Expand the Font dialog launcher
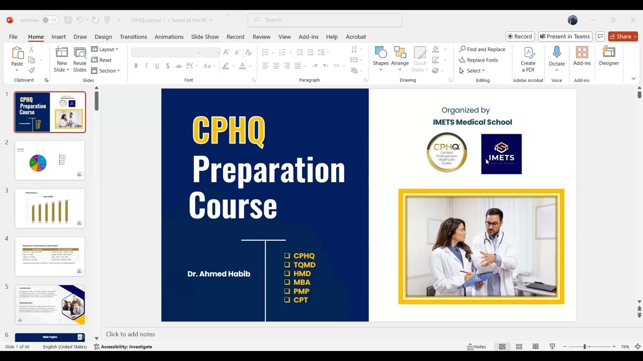 point(254,80)
